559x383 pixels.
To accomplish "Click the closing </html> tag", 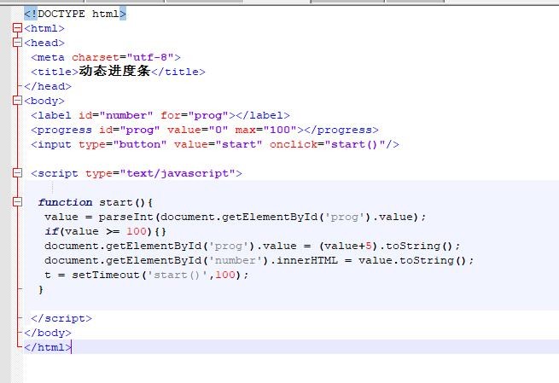I will (x=48, y=347).
